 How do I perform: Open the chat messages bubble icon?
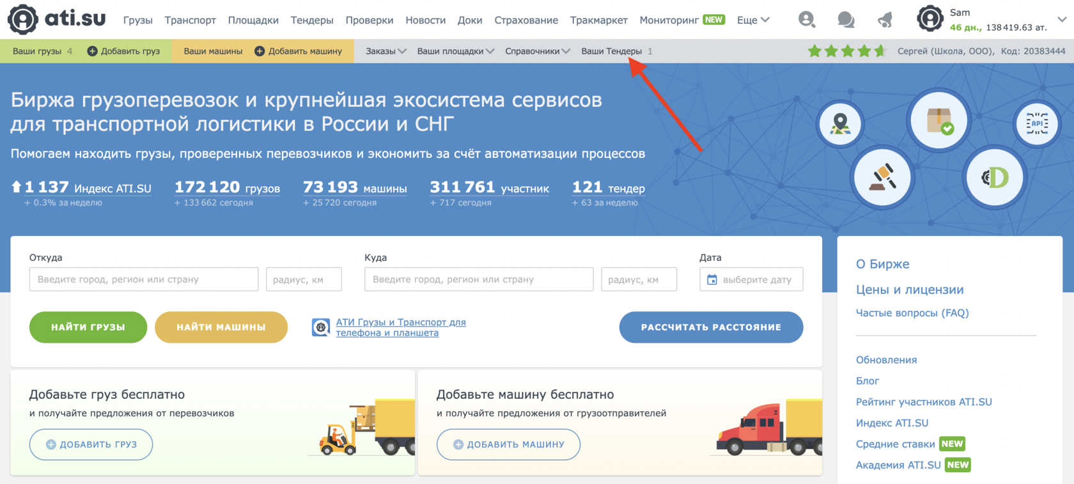846,20
